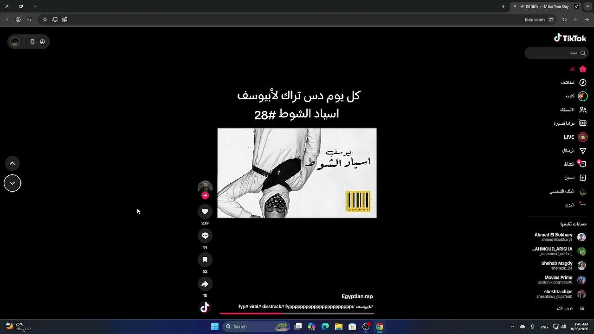Open Shehab Magdy's account
The height and width of the screenshot is (334, 594).
564,266
